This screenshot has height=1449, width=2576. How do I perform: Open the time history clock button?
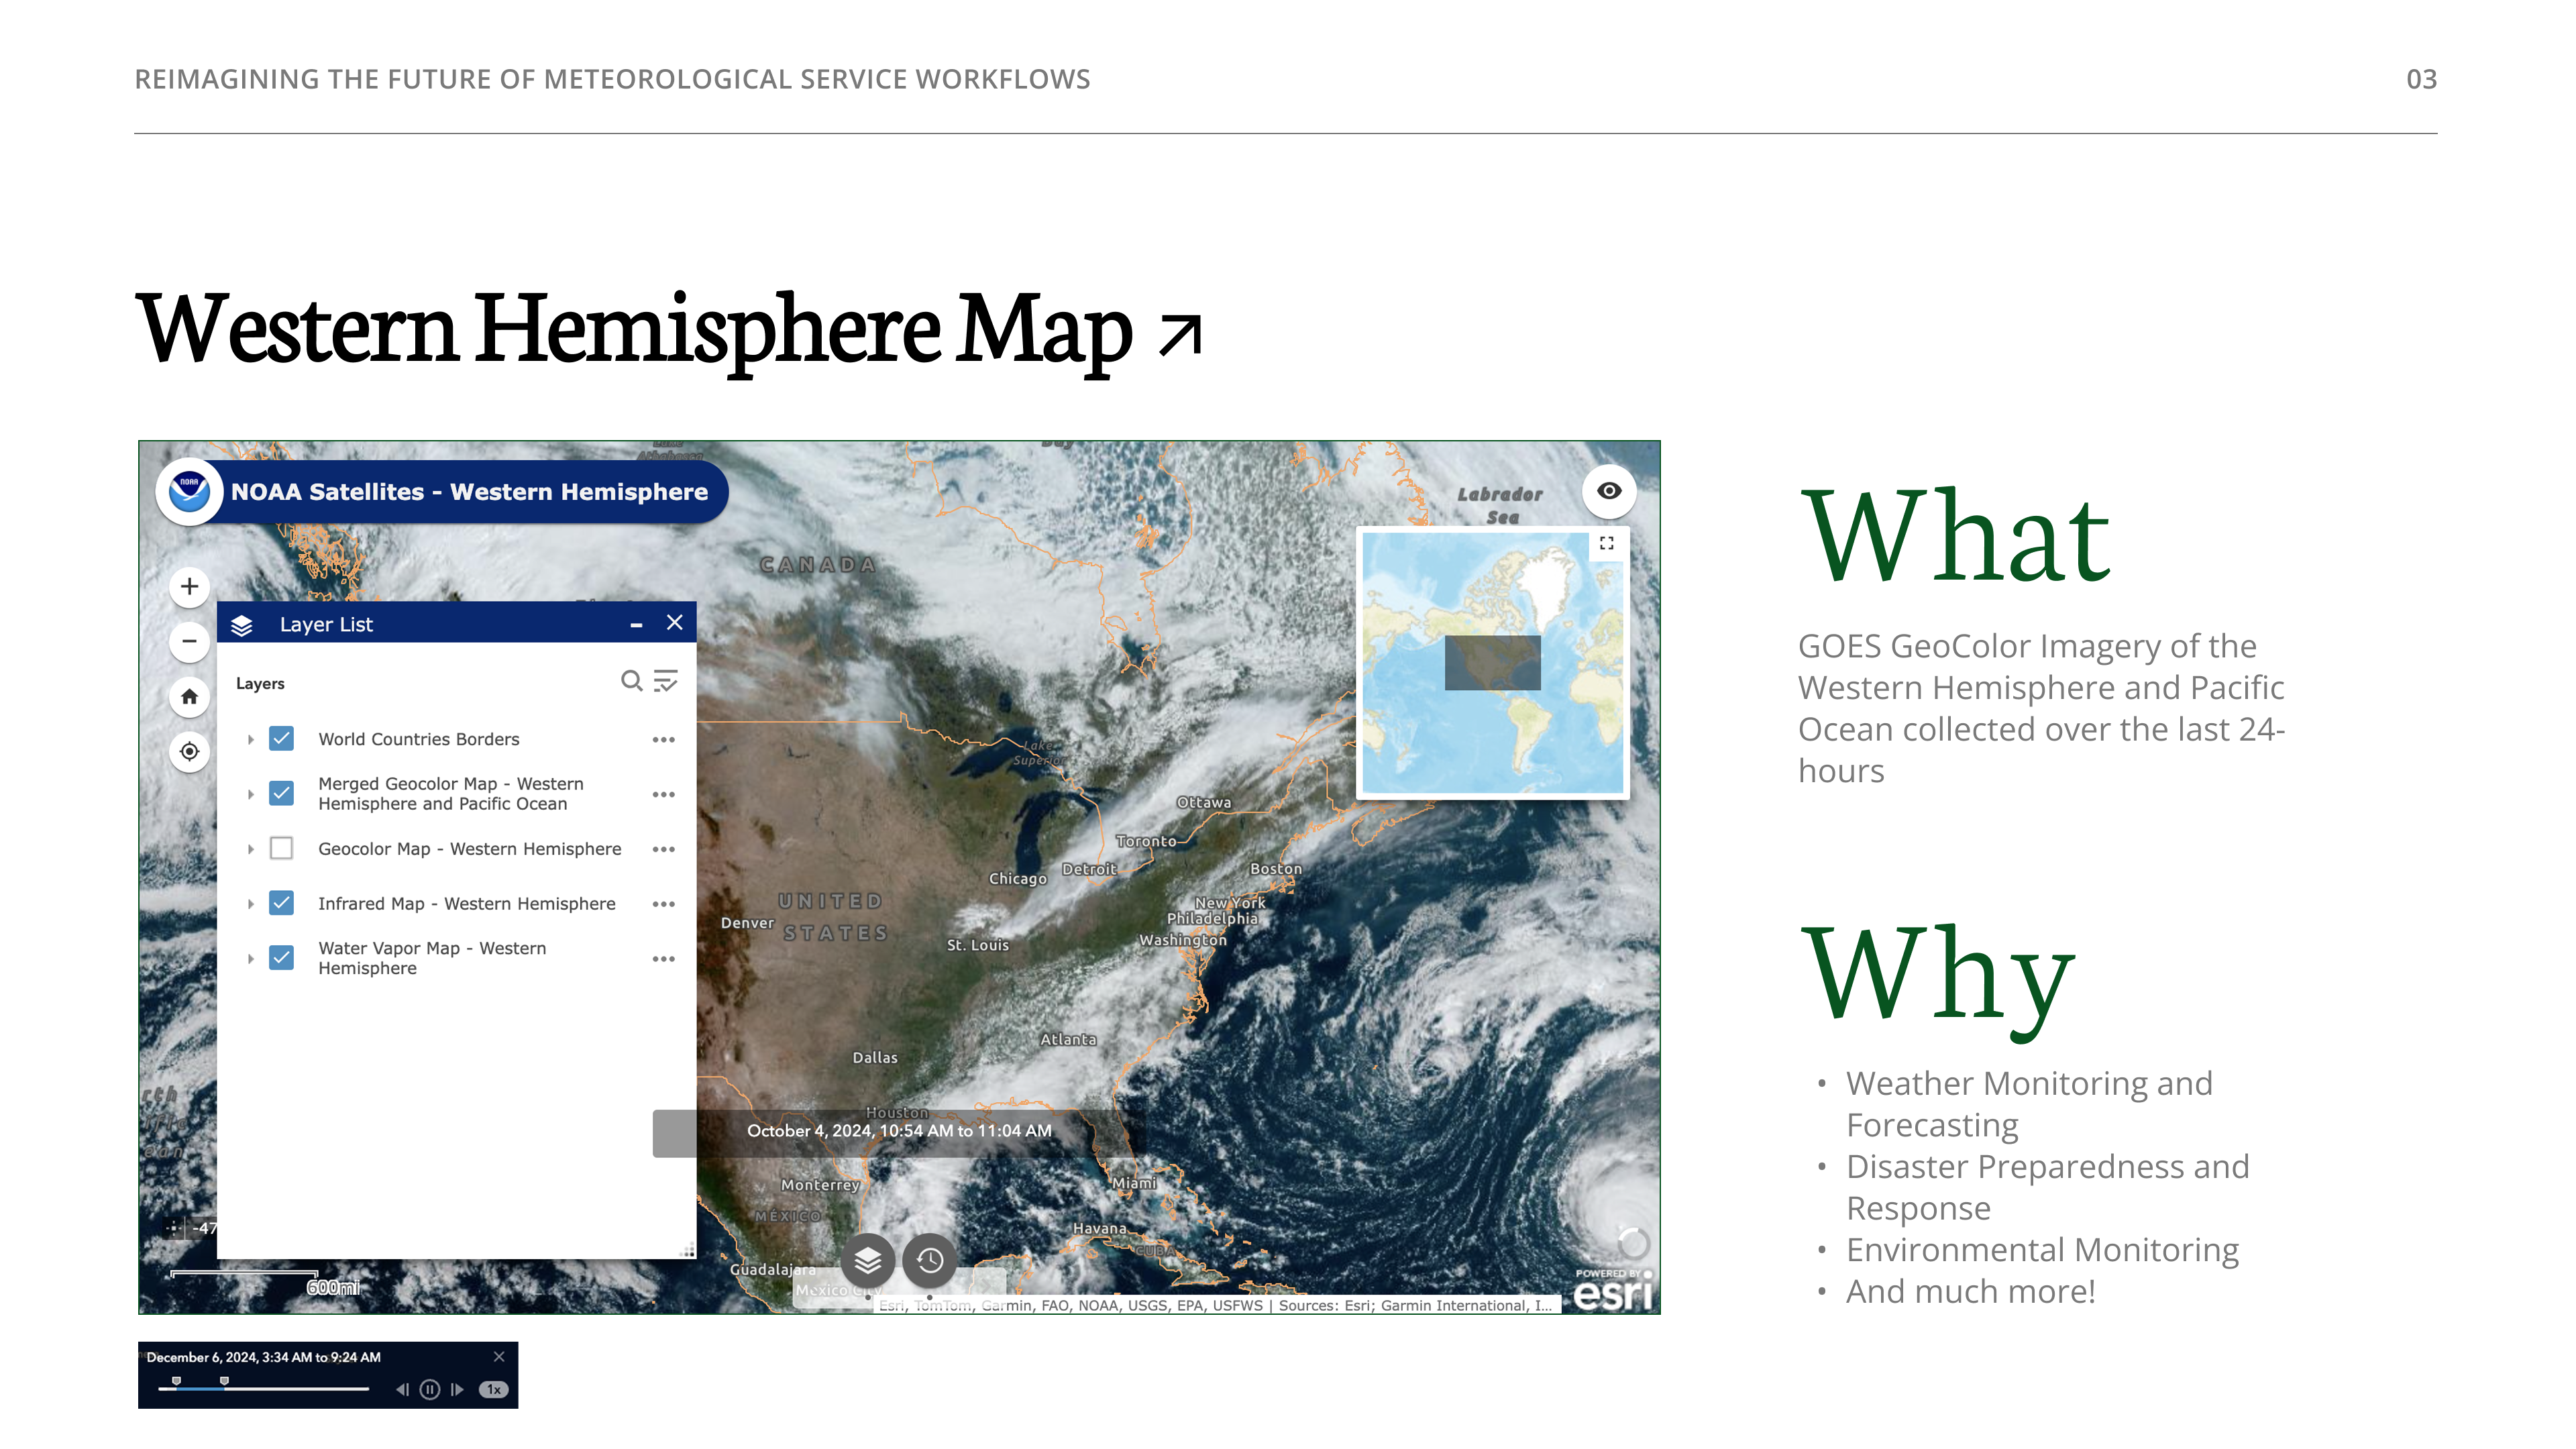[x=930, y=1260]
